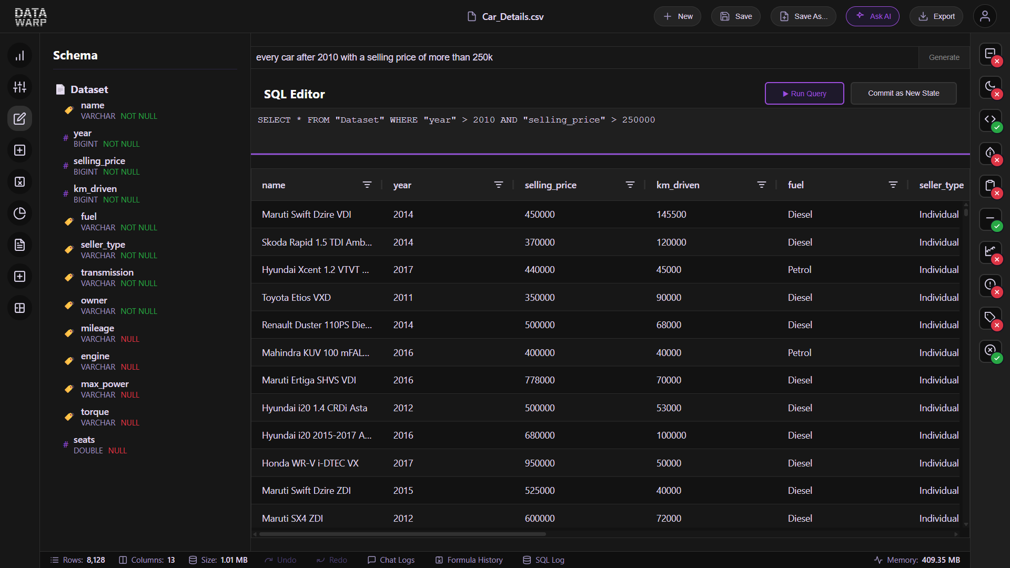Image resolution: width=1010 pixels, height=568 pixels.
Task: Select the table grid icon in sidebar
Action: (x=19, y=308)
